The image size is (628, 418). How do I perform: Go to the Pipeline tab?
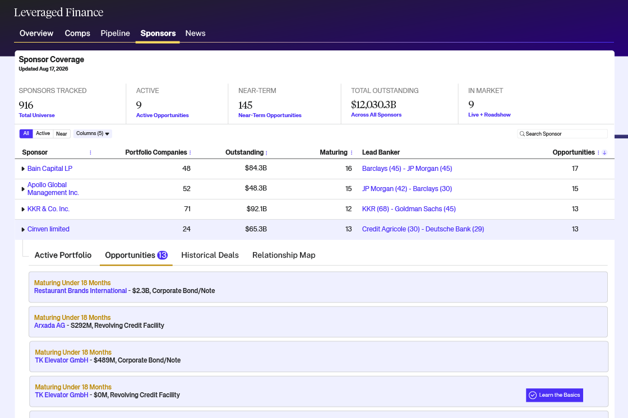pos(116,33)
